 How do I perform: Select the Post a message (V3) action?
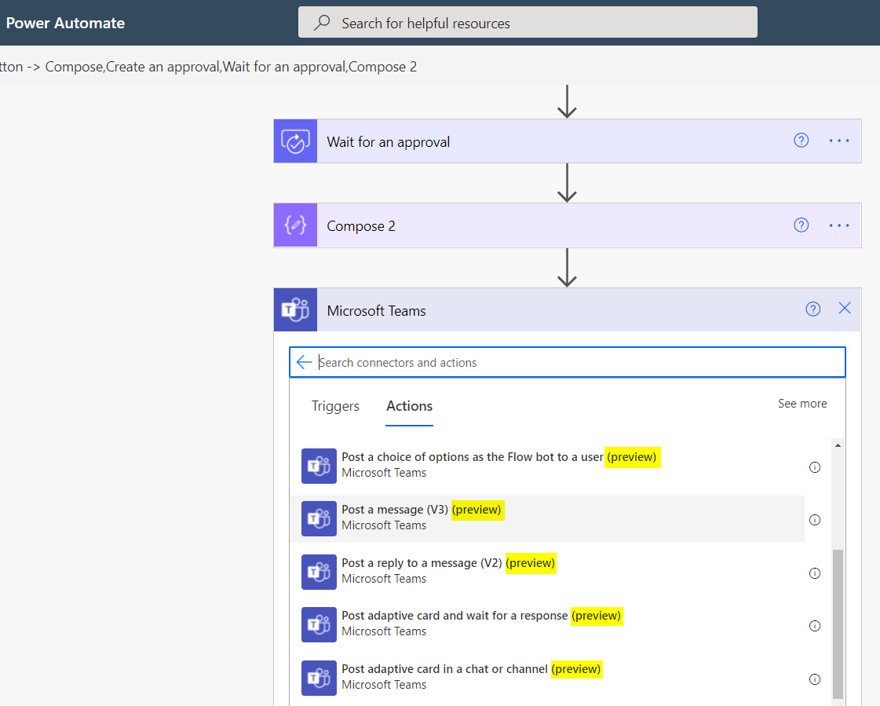coord(547,518)
